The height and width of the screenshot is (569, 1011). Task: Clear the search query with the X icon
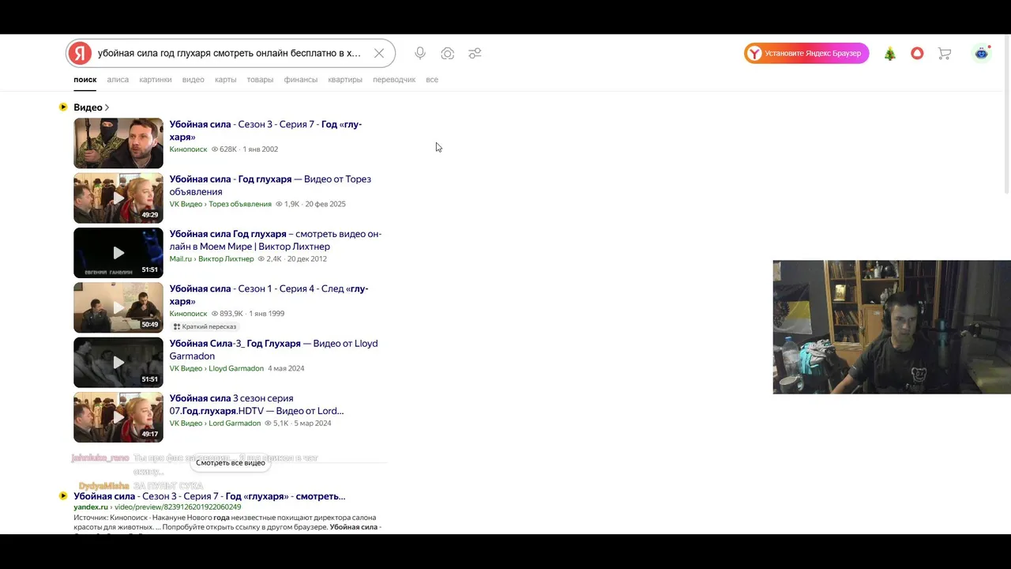pos(379,53)
